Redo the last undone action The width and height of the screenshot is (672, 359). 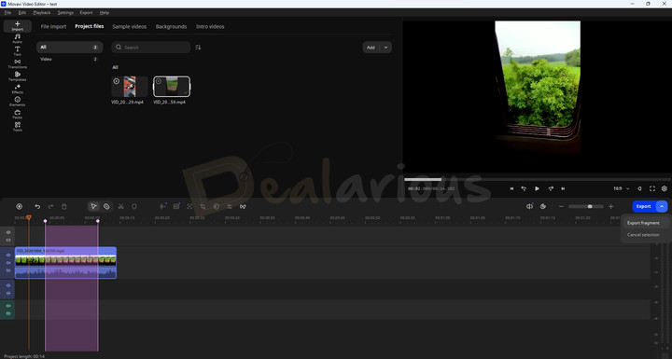click(50, 206)
